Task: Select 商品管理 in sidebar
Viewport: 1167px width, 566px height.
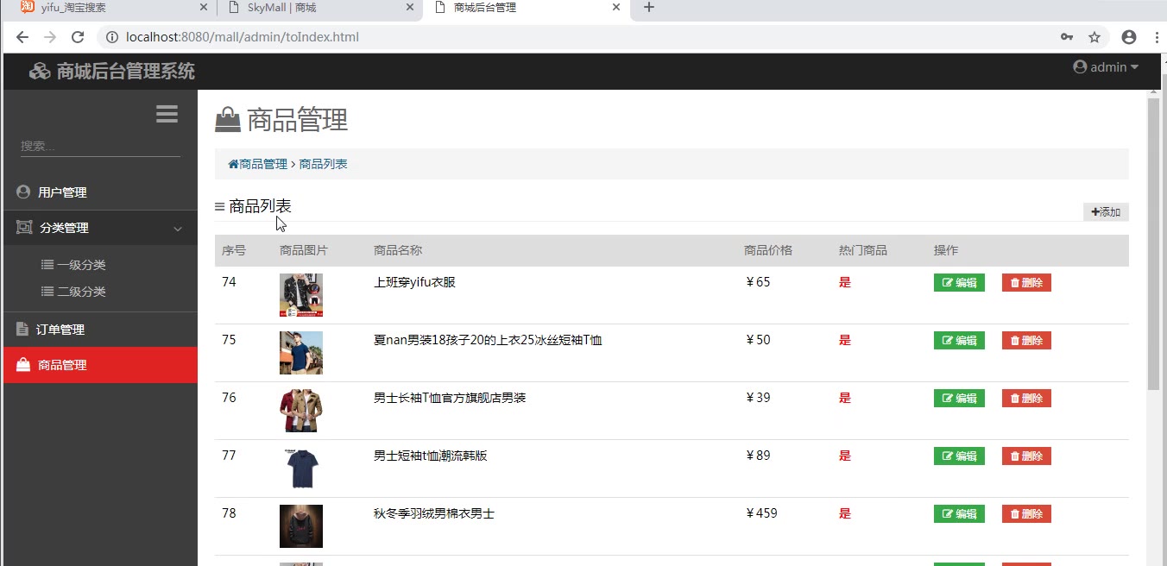Action: click(100, 365)
